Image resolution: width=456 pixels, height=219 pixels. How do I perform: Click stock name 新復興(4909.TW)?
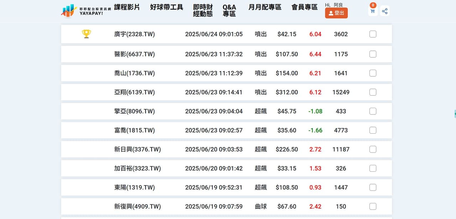(138, 206)
